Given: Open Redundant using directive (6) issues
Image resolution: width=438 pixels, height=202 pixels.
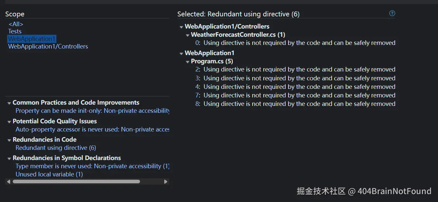Looking at the screenshot, I should click(56, 148).
